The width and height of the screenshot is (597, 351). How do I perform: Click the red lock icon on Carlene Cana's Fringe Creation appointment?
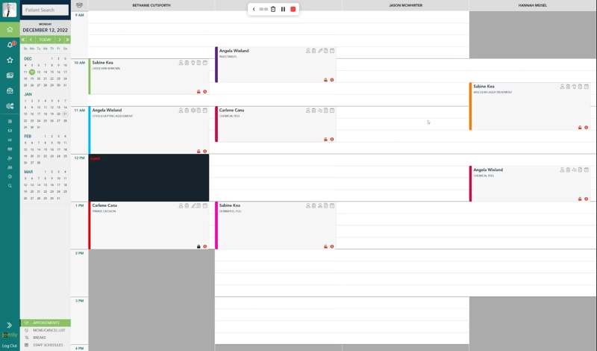click(x=199, y=246)
